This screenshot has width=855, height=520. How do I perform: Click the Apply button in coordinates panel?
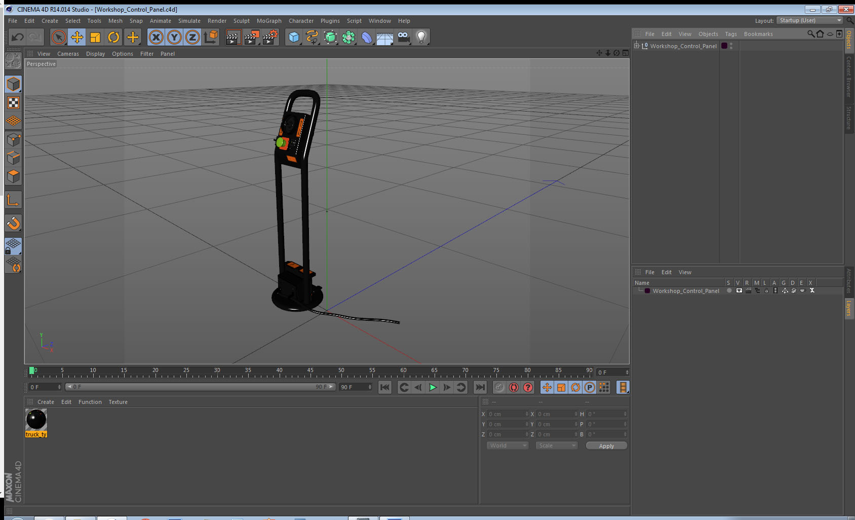click(x=606, y=446)
